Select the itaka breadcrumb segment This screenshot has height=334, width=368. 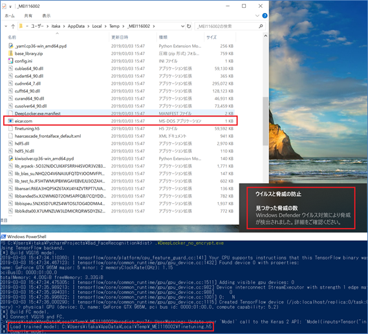point(56,26)
